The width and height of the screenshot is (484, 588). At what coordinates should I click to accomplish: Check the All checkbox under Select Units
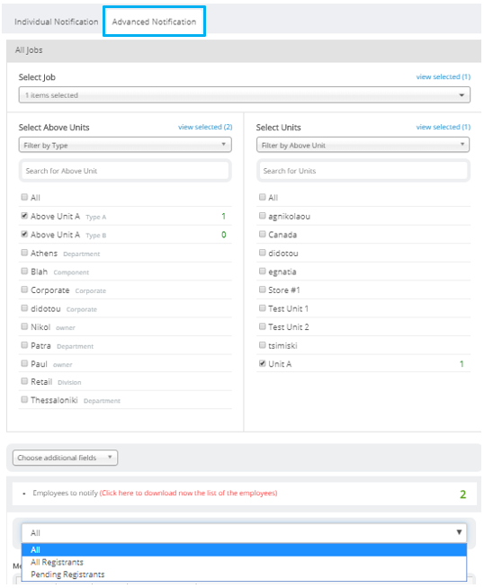tap(263, 197)
